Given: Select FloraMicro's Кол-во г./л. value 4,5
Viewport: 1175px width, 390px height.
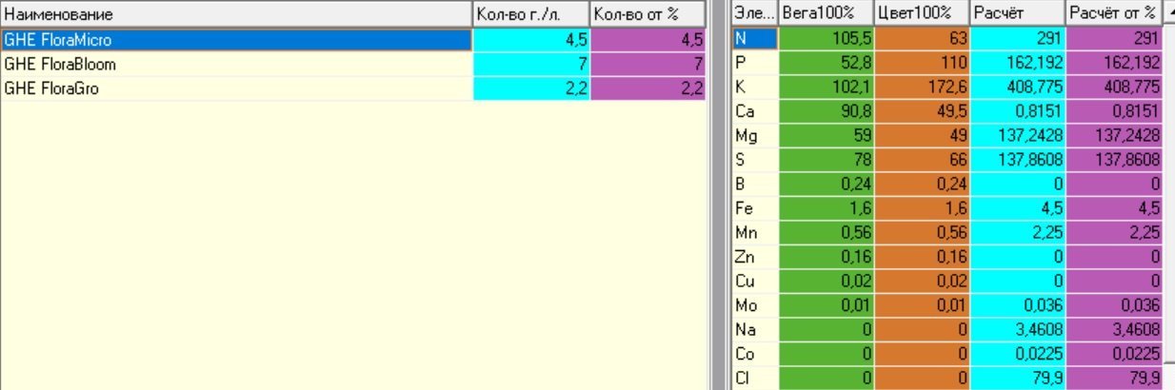Looking at the screenshot, I should [x=531, y=40].
